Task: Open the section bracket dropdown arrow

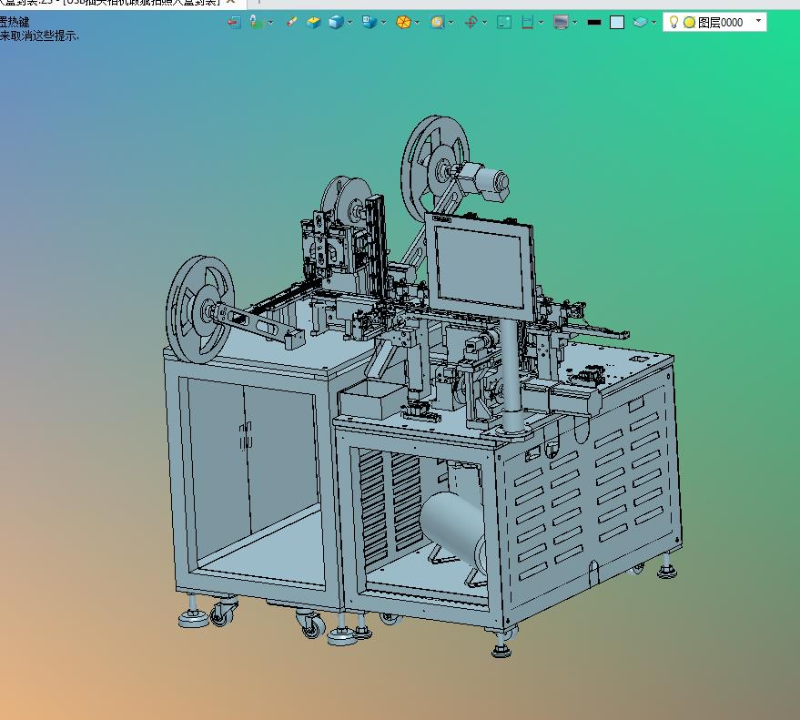Action: [x=541, y=23]
